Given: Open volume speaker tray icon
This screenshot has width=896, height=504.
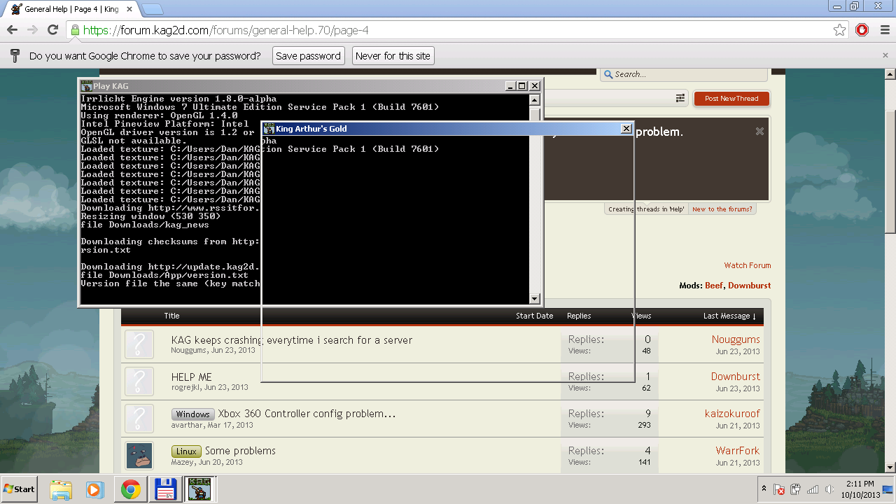Looking at the screenshot, I should pos(829,489).
